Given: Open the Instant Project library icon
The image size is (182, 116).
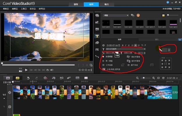Looking at the screenshot, I should coord(97,22).
